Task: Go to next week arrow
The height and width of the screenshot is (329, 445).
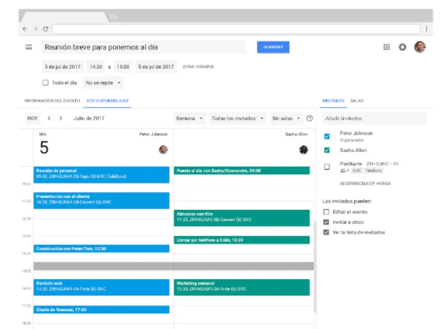Action: [x=61, y=118]
